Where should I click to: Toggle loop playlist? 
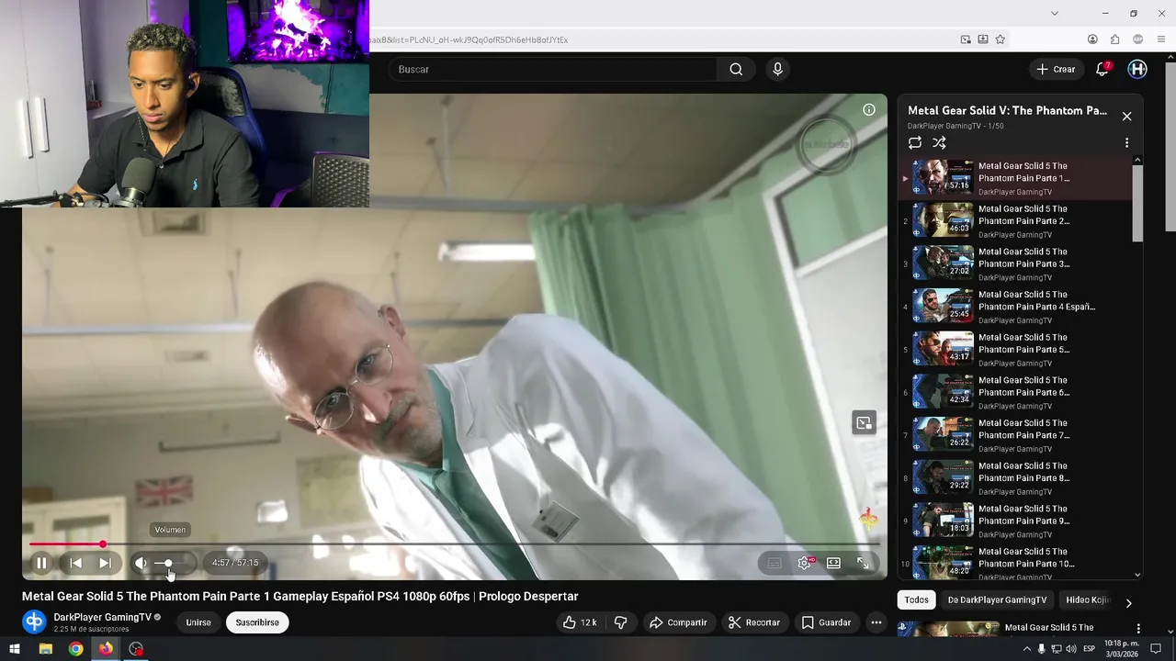[915, 142]
